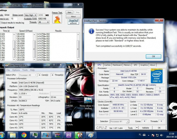Click the Tj. Max value 100°C
Image resolution: width=177 pixels, height=139 pixels.
29,110
